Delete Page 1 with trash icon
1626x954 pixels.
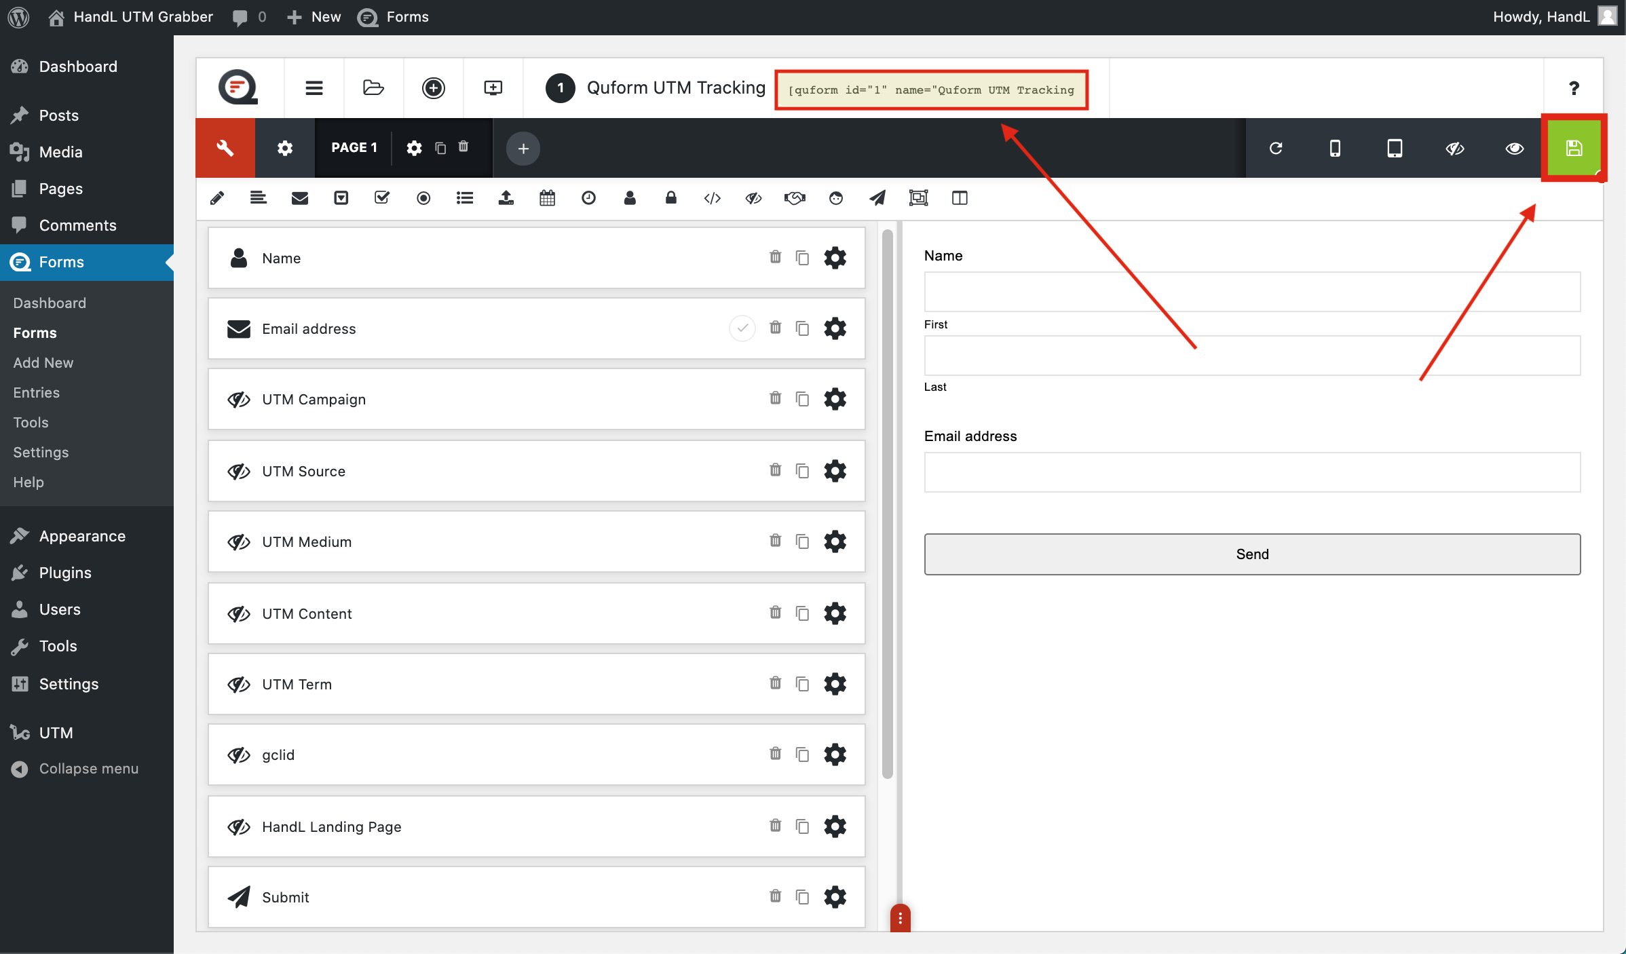pos(464,147)
